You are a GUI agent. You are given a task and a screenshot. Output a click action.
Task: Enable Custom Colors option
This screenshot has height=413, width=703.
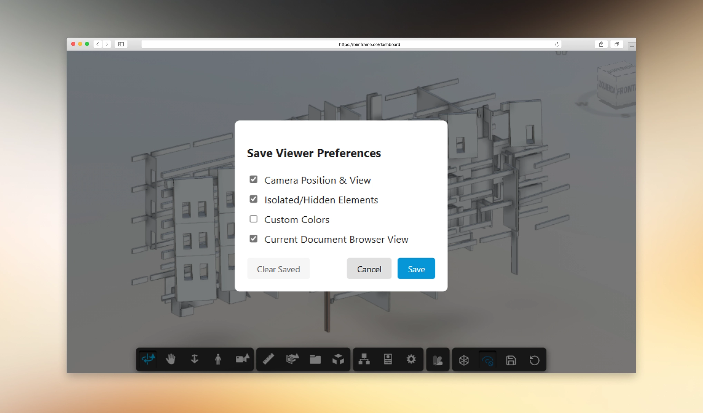pos(253,219)
